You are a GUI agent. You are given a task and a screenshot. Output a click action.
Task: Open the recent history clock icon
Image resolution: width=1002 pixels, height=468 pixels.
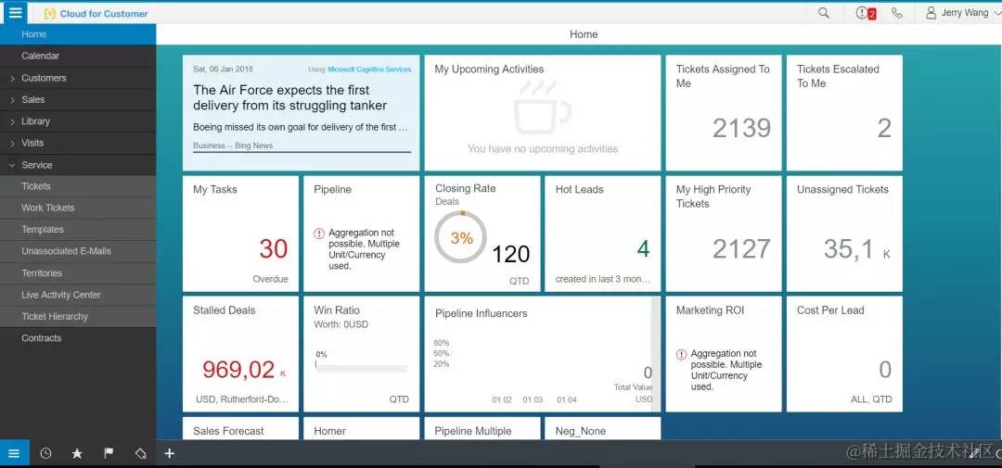(x=46, y=453)
